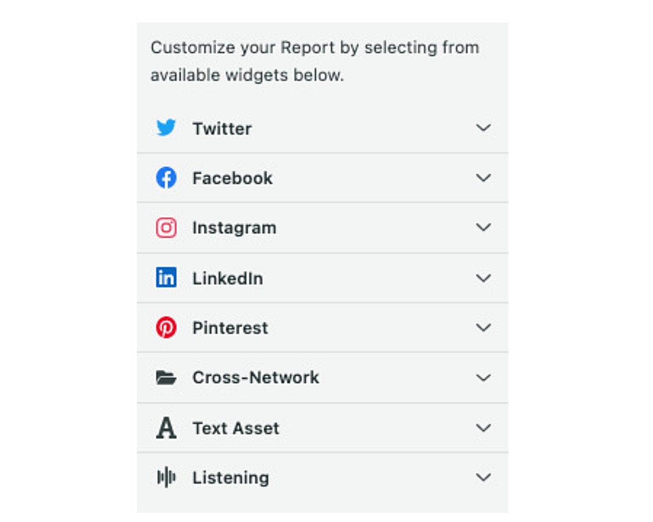Image resolution: width=653 pixels, height=522 pixels.
Task: Open the Text Asset dropdown
Action: click(484, 428)
